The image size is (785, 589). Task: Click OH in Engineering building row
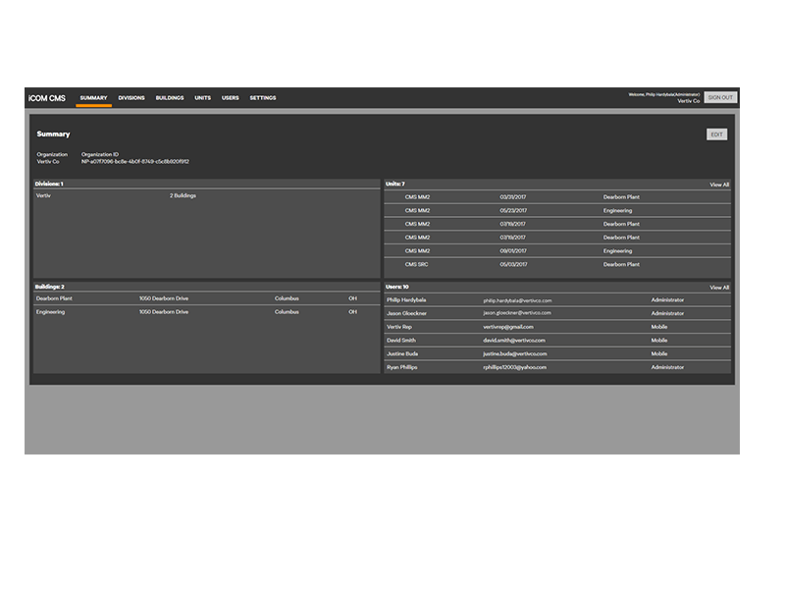tap(353, 312)
